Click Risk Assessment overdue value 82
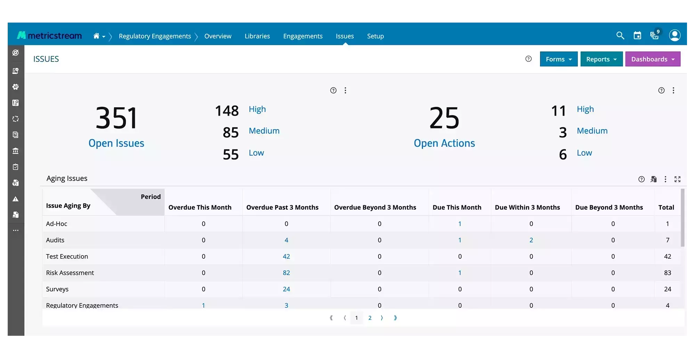The height and width of the screenshot is (358, 695). coord(286,273)
